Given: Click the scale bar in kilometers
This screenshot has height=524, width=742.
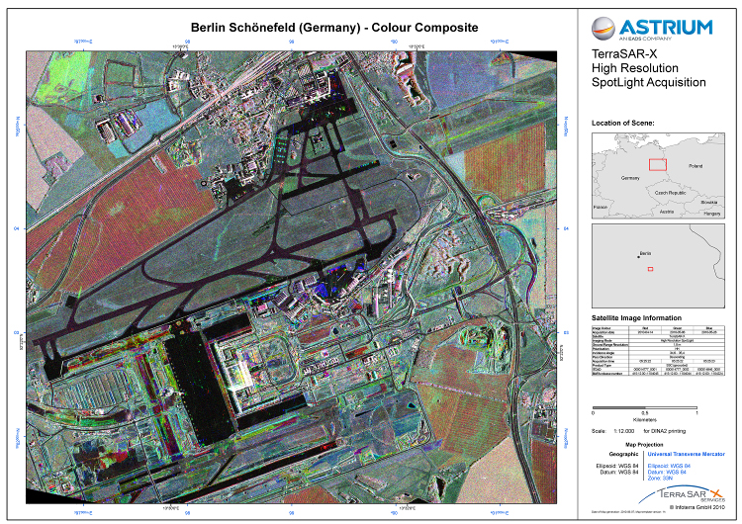Looking at the screenshot, I should 644,405.
